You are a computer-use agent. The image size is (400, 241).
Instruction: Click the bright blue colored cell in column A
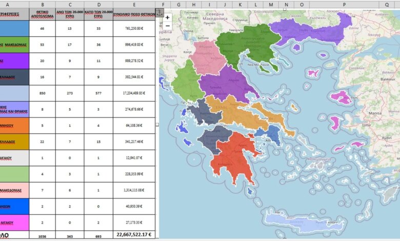tap(14, 206)
